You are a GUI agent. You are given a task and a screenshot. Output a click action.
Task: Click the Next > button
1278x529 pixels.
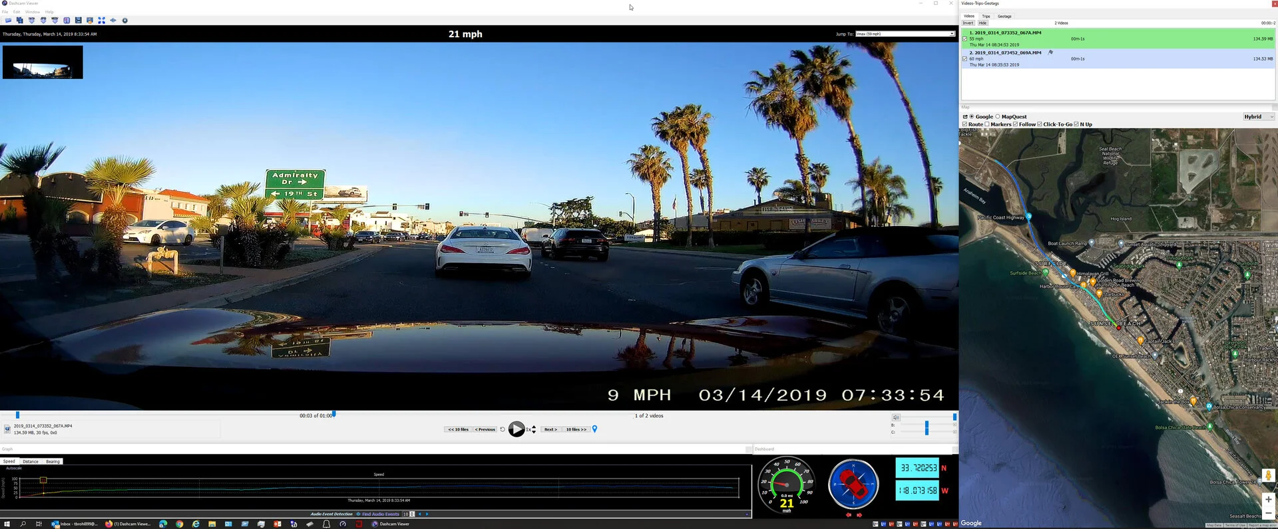coord(550,429)
